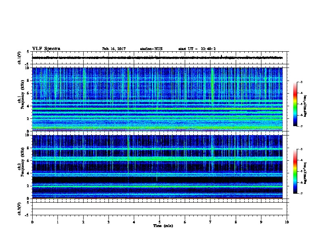Click the bright vertical sferic near minute 7 in ch.1
Viewport: 323px width, 249px height.
click(x=212, y=86)
